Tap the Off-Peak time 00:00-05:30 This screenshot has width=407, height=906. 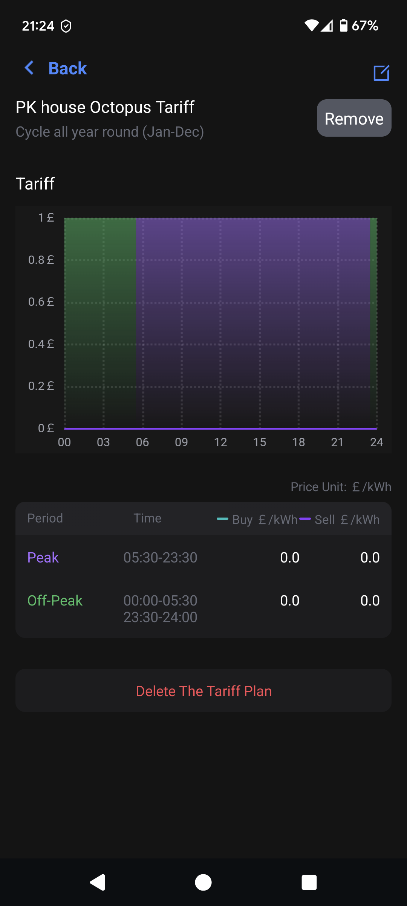[x=160, y=601]
